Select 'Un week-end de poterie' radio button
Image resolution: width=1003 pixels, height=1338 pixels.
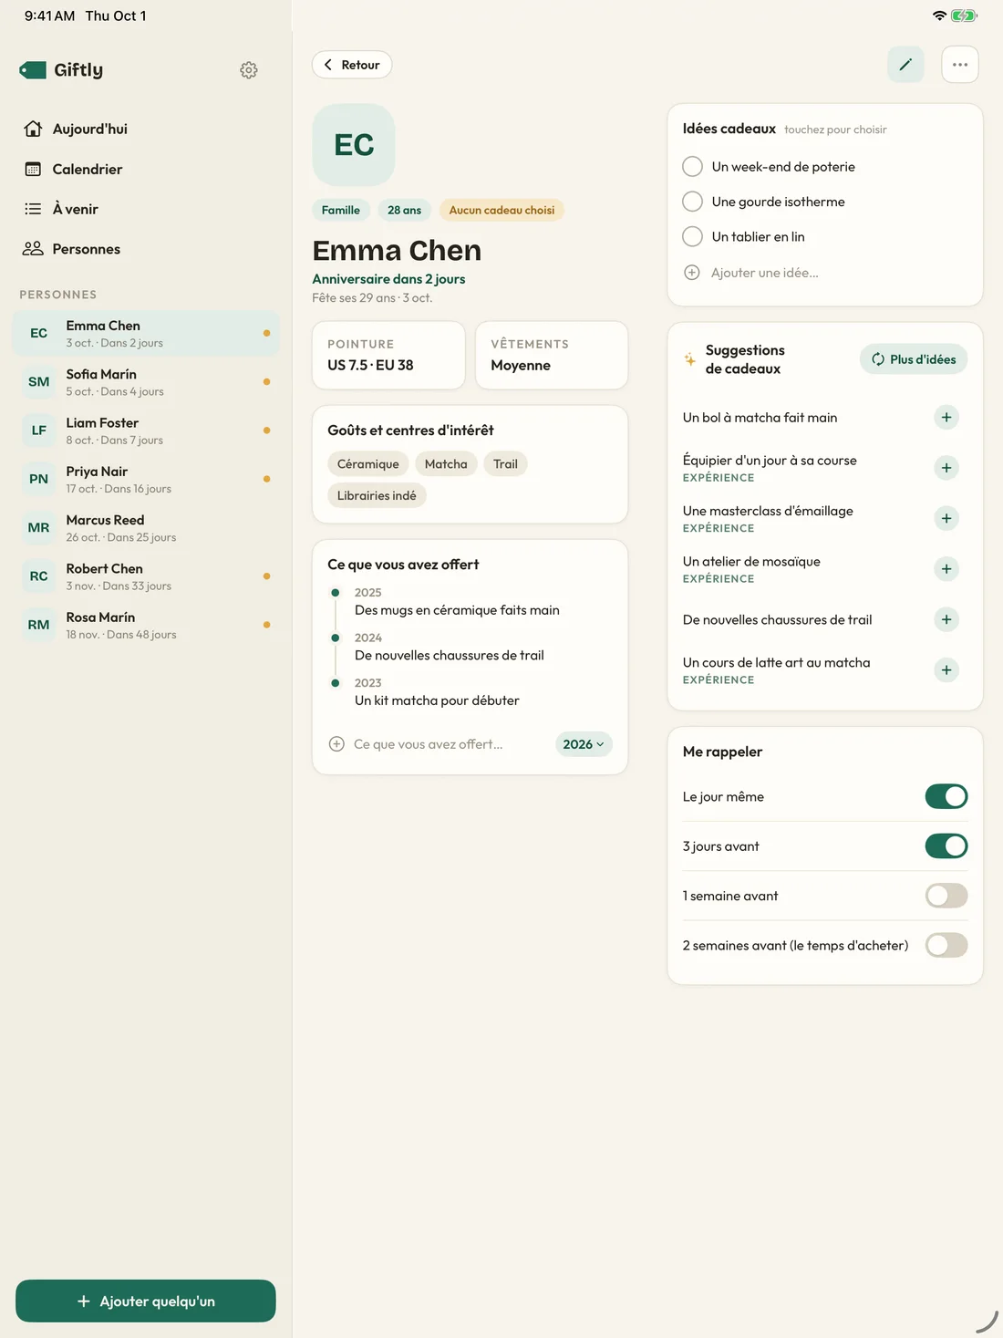point(693,167)
